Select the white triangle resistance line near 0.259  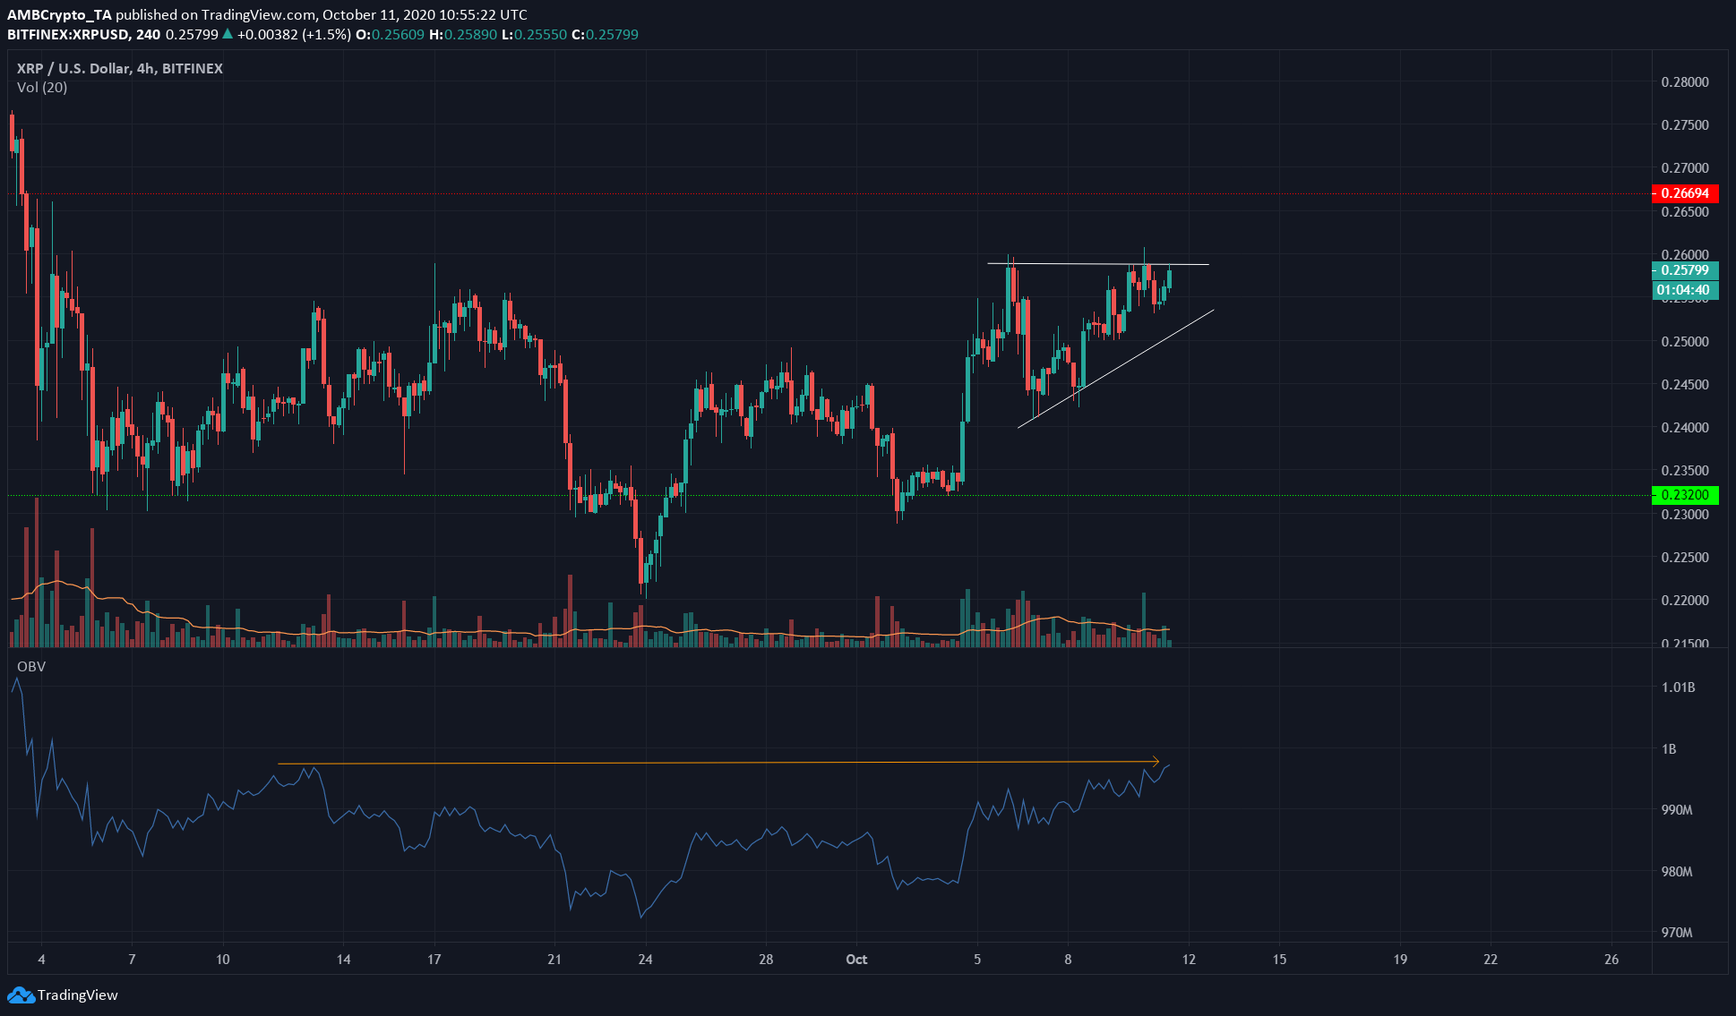click(1098, 264)
